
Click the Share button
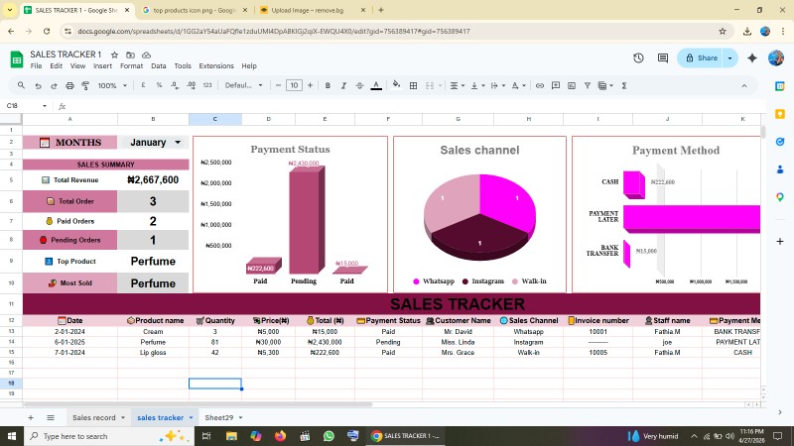[702, 57]
